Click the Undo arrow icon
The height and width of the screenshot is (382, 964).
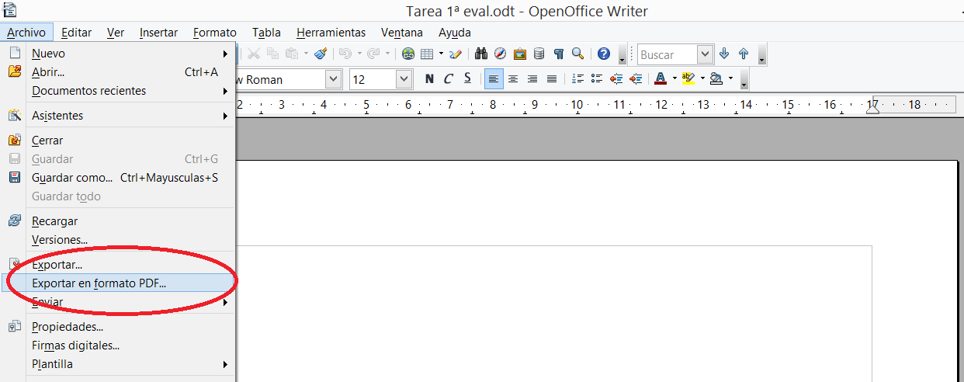point(345,54)
